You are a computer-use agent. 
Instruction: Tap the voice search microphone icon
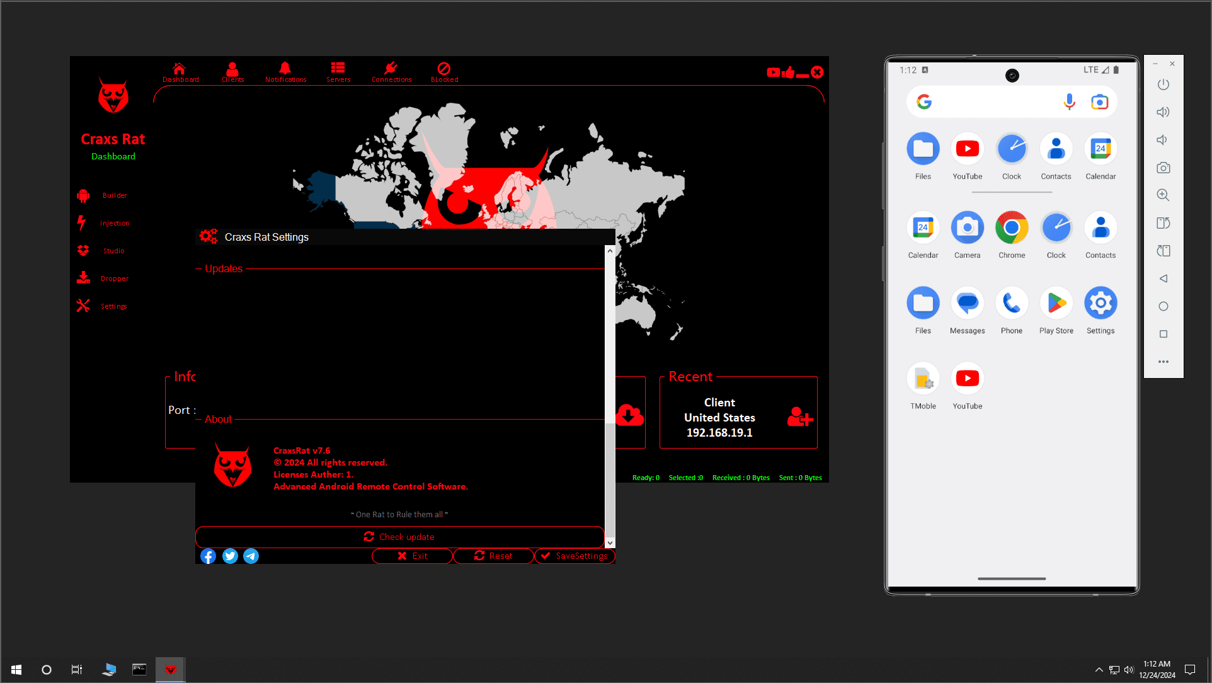coord(1069,102)
